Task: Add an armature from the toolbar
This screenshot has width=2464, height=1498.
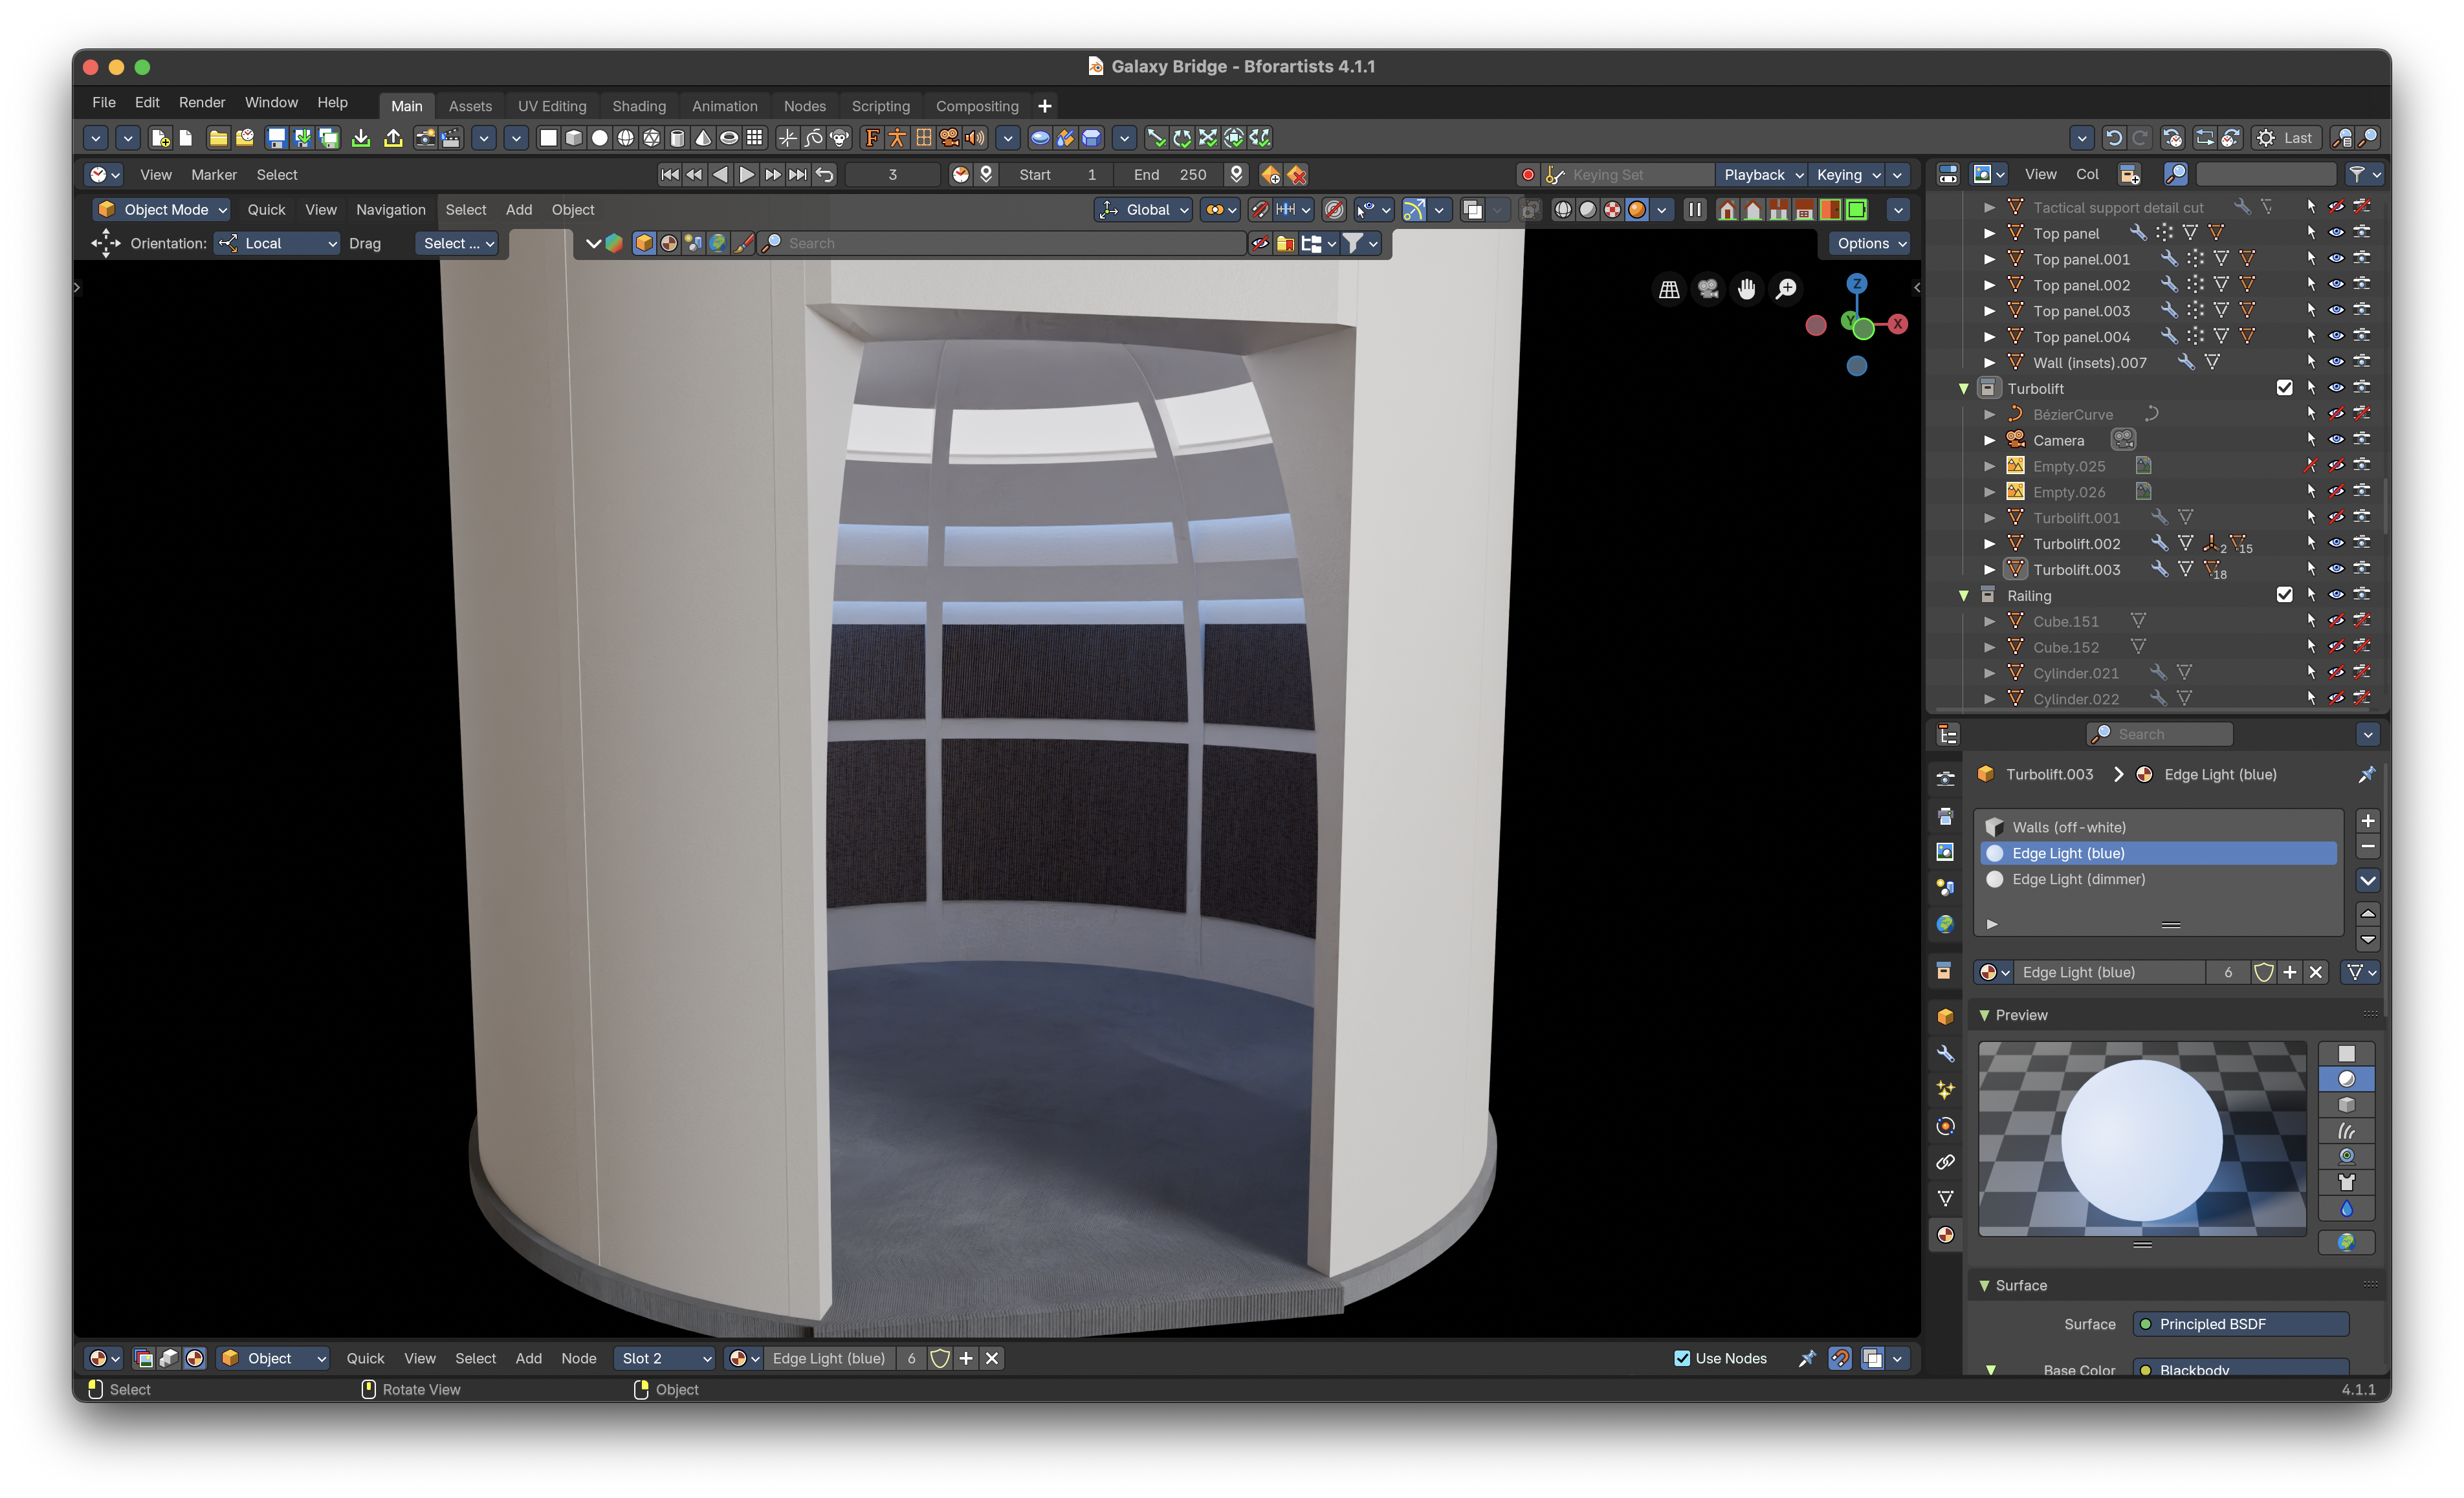Action: [x=898, y=138]
